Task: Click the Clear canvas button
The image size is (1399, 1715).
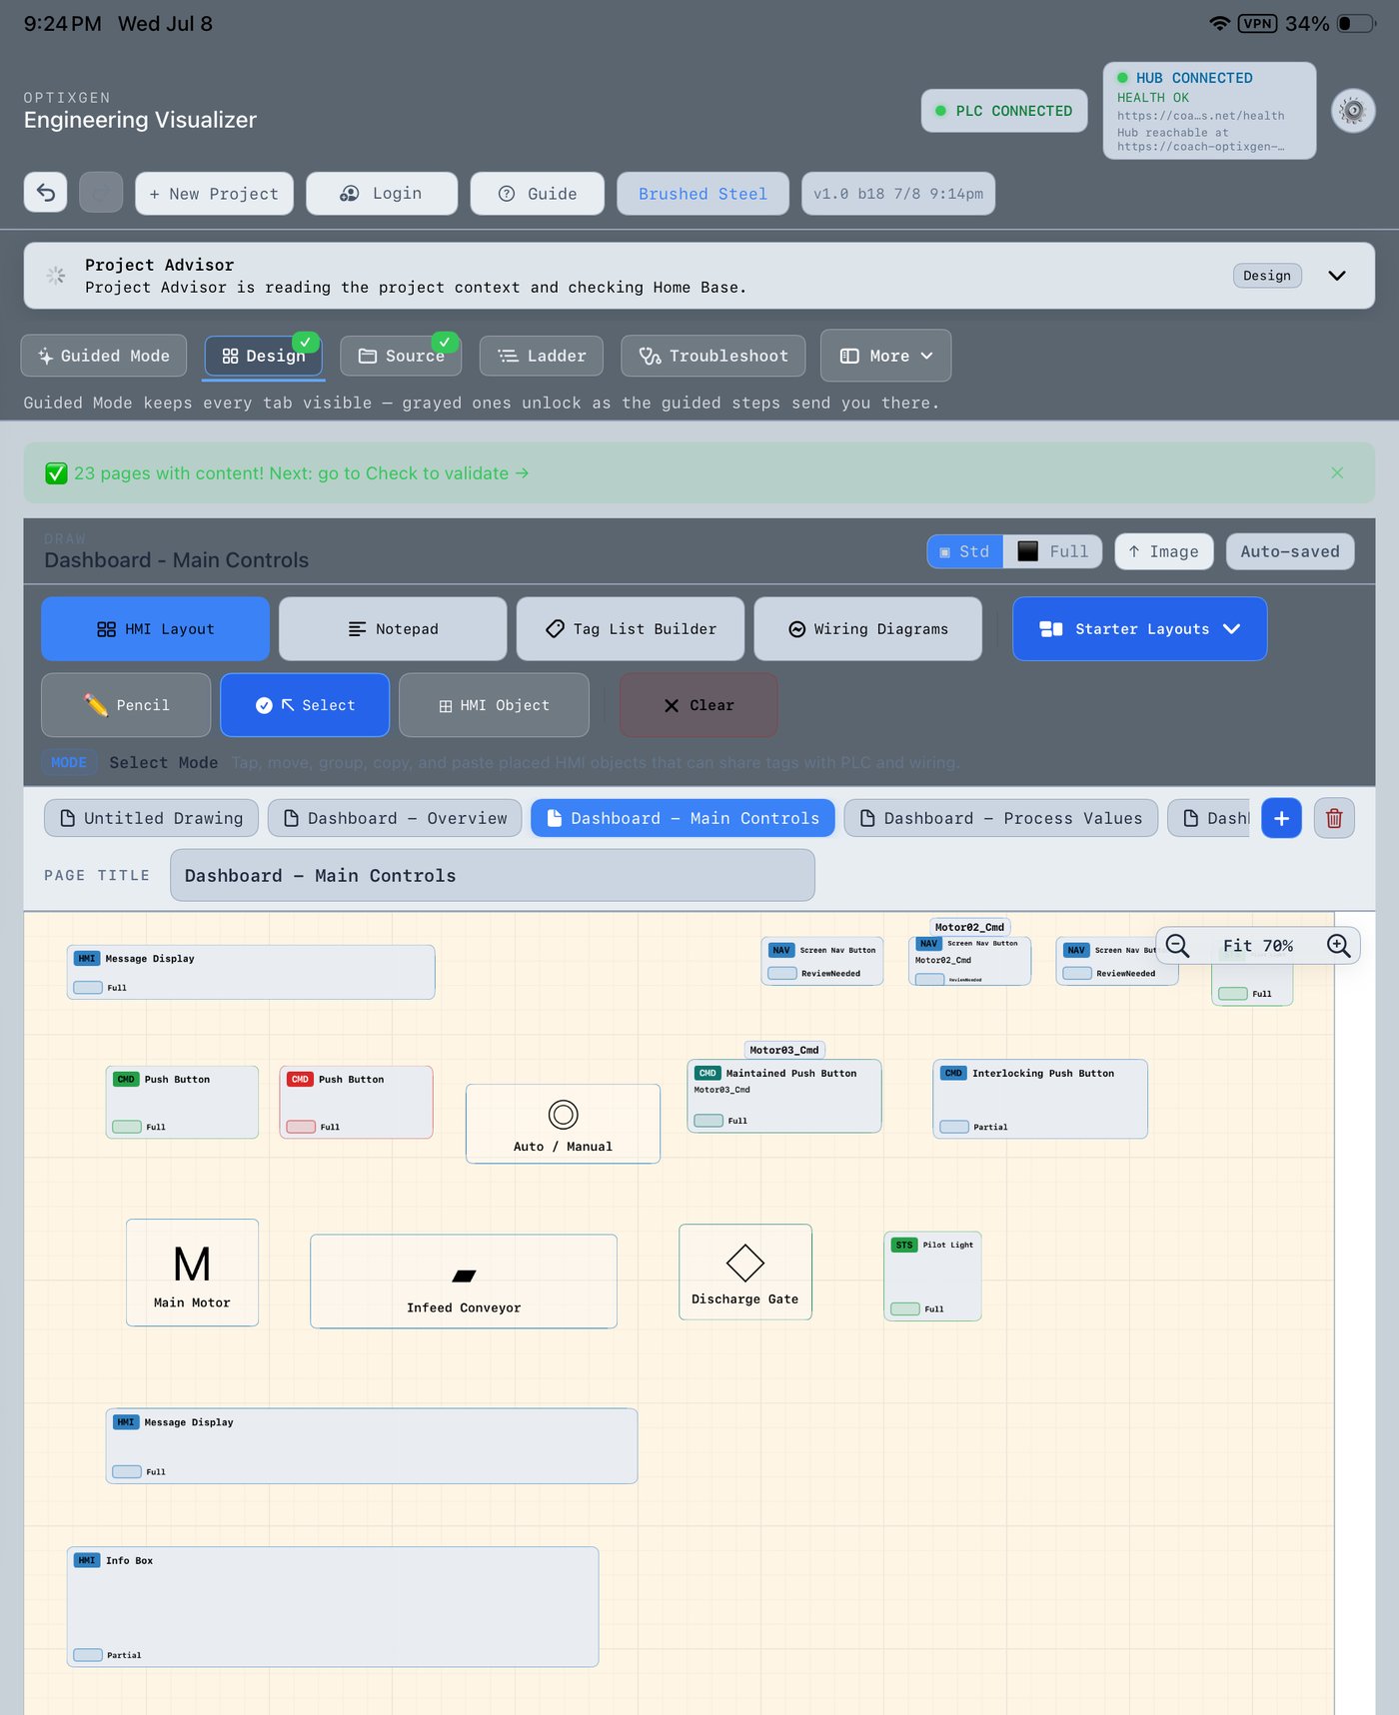Action: pyautogui.click(x=699, y=705)
